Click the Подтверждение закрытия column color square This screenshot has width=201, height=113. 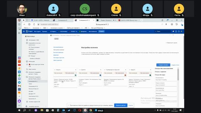[x=125, y=75]
